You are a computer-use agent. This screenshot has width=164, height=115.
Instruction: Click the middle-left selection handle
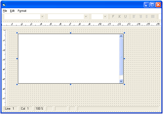(x=17, y=59)
